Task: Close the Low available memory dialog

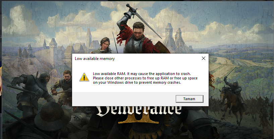Action: pyautogui.click(x=203, y=58)
